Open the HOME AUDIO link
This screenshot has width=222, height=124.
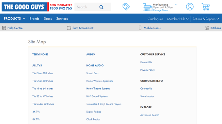click(95, 65)
